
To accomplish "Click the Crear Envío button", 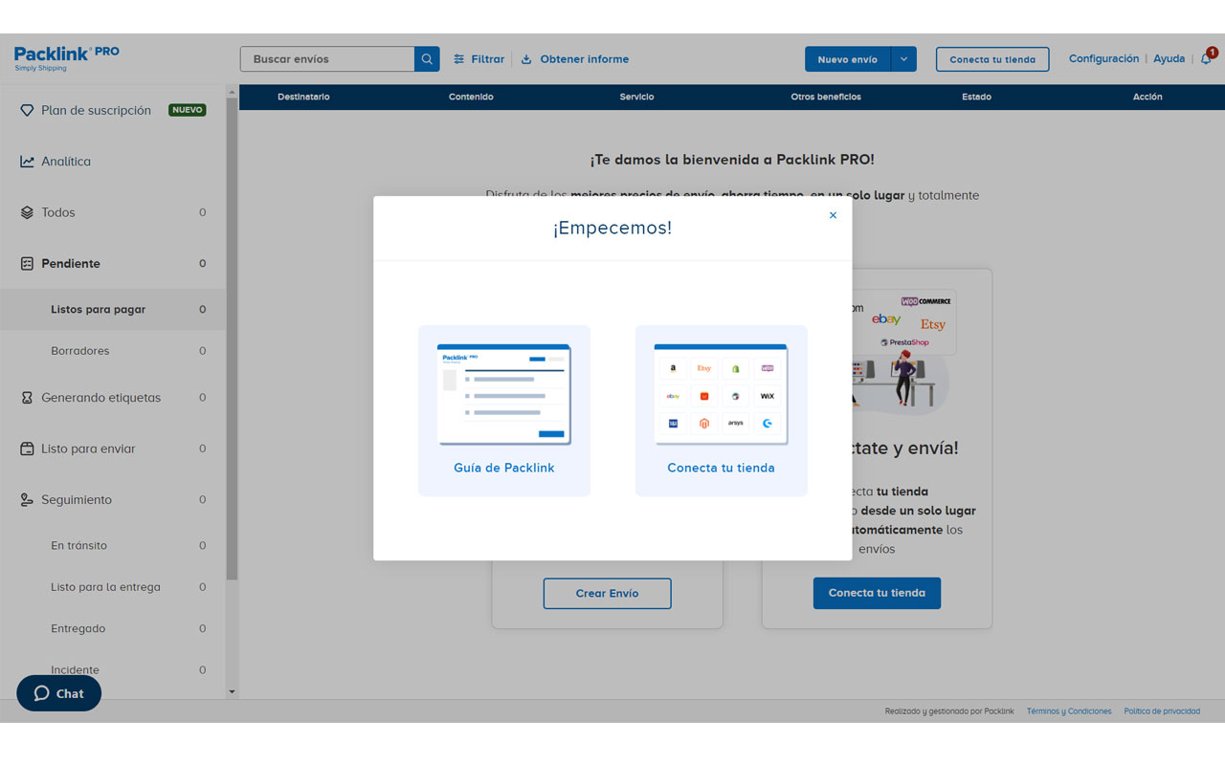I will 607,593.
